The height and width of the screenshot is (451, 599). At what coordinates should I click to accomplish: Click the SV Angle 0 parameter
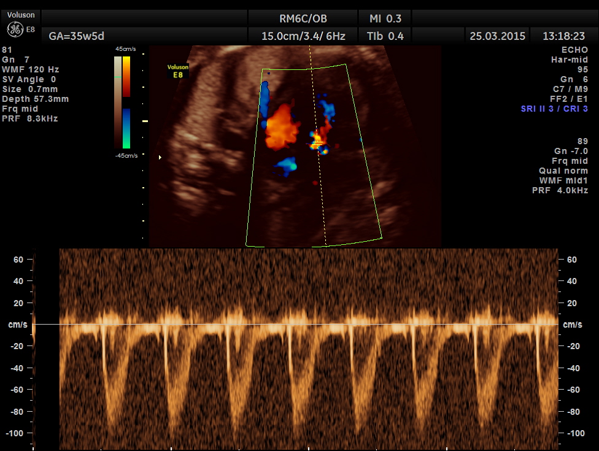(29, 79)
